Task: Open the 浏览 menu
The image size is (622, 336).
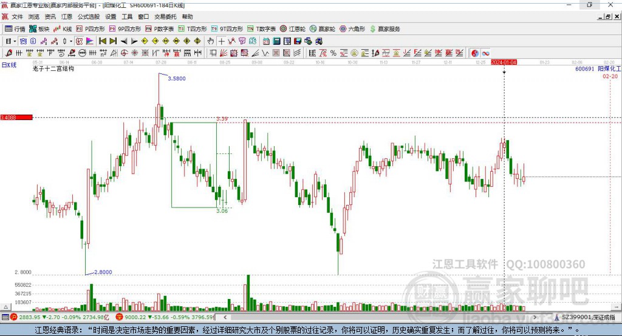Action: [x=34, y=16]
